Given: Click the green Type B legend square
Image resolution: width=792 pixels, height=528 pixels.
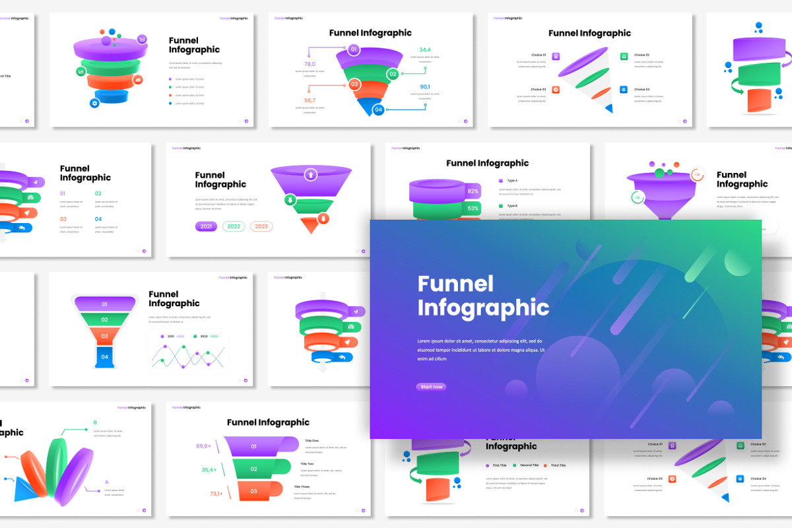Looking at the screenshot, I should 501,206.
